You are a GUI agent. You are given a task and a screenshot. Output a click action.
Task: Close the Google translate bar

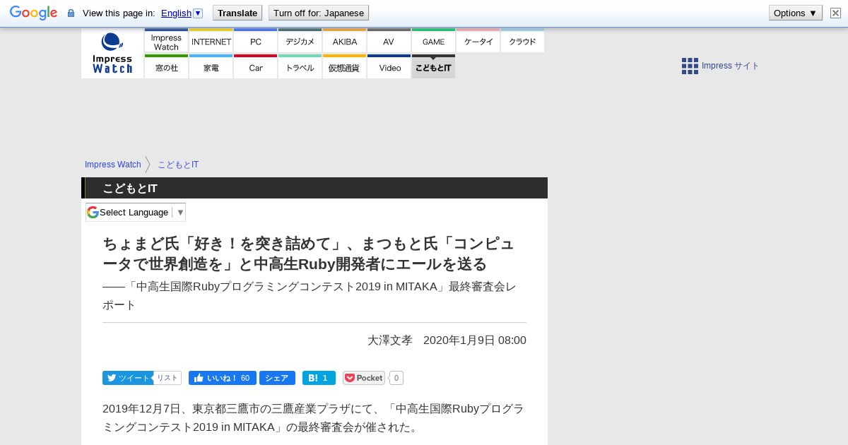point(835,13)
